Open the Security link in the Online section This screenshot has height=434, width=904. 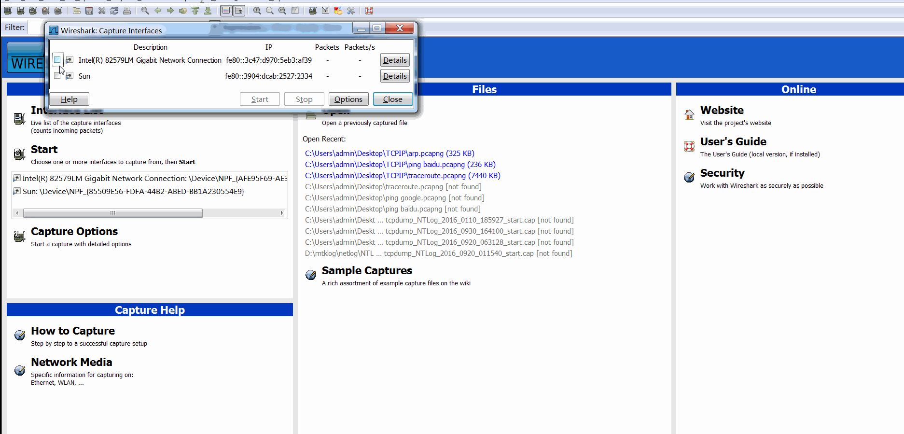point(722,173)
